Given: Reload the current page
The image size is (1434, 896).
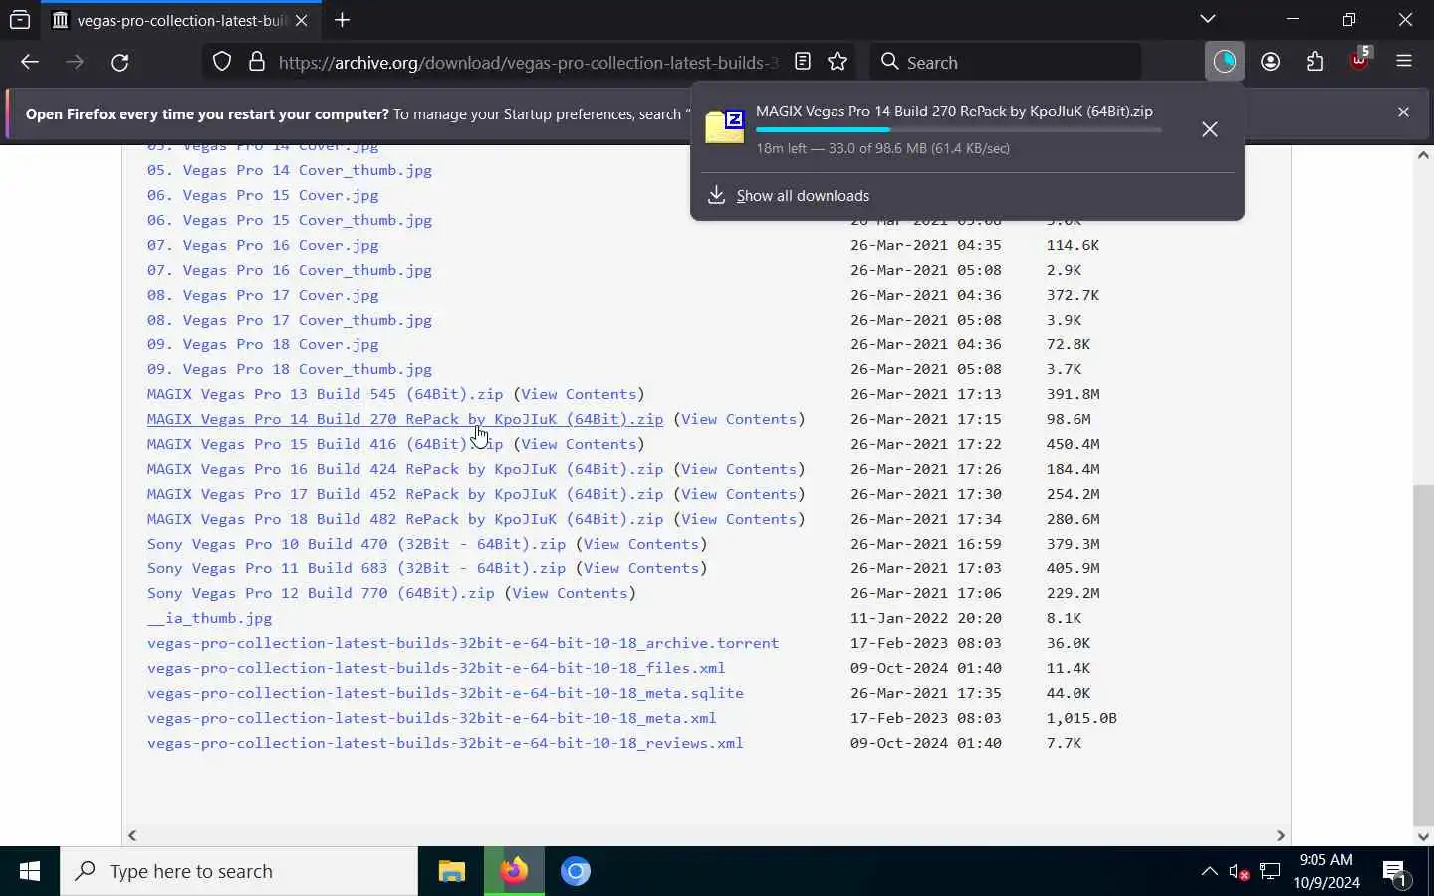Looking at the screenshot, I should [119, 62].
